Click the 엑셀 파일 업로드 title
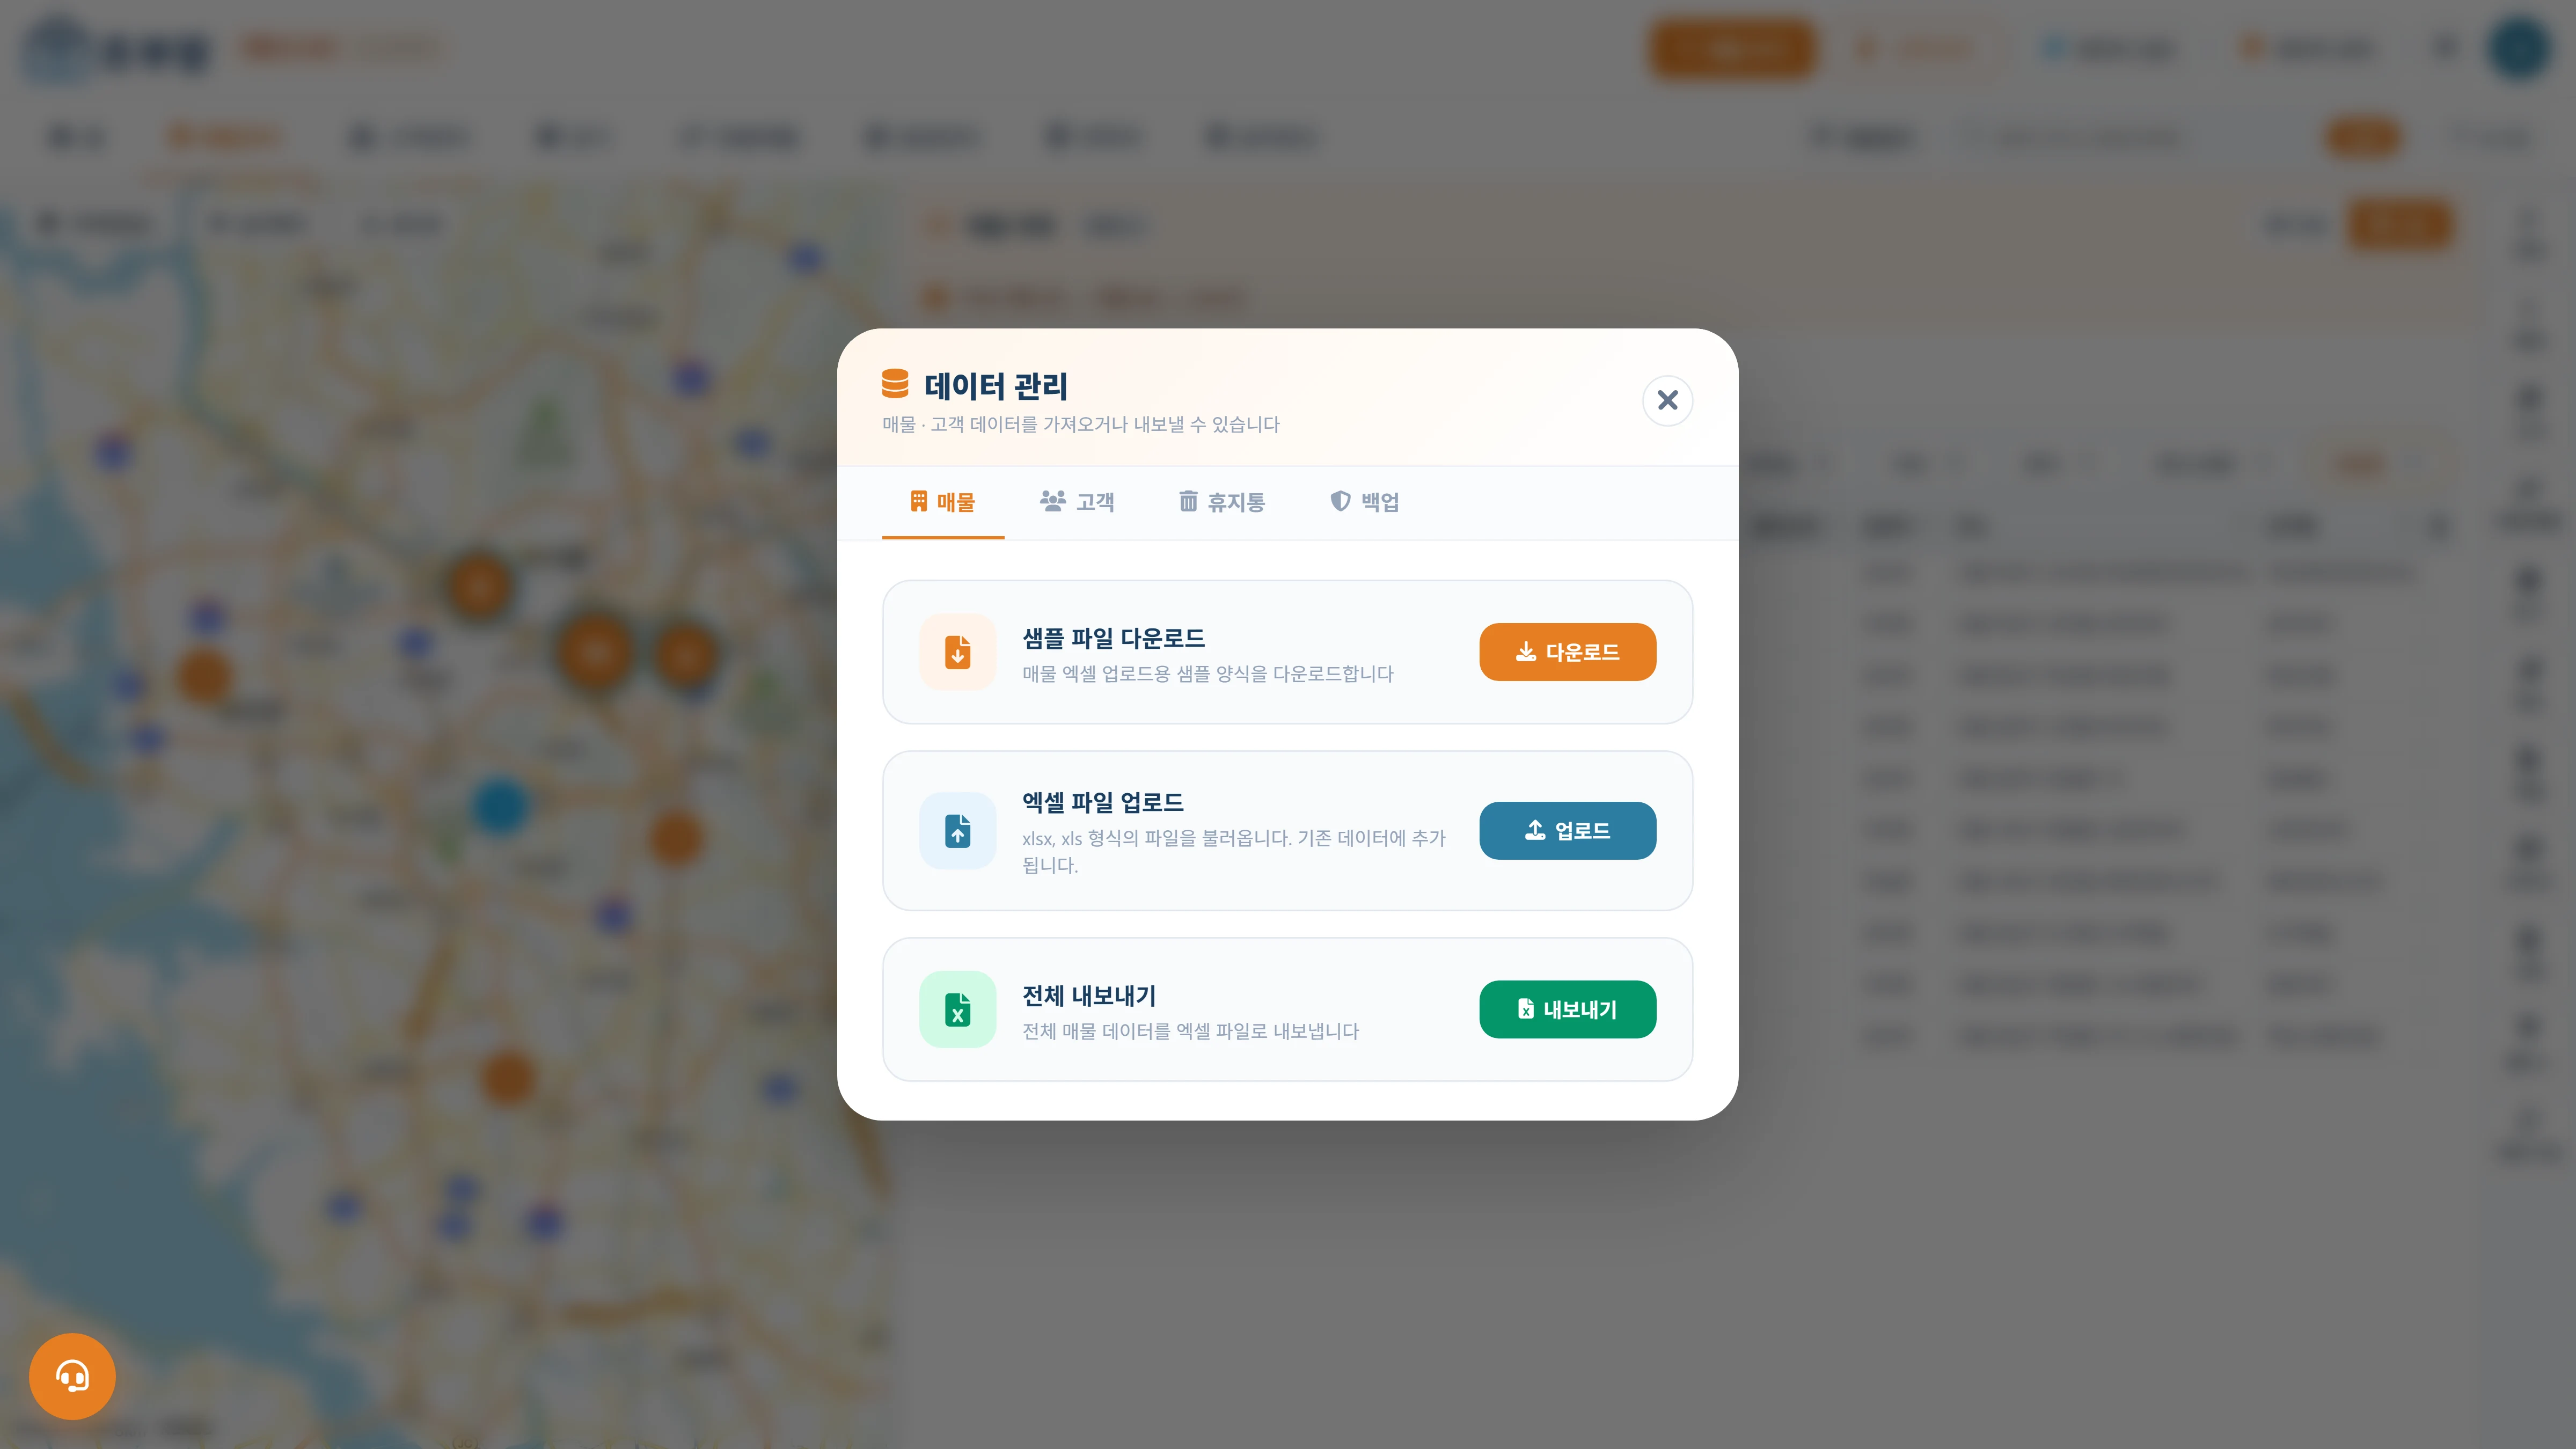2576x1449 pixels. coord(1102,802)
